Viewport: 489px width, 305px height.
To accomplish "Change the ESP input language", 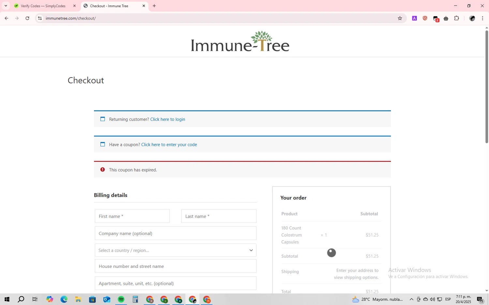I will click(x=448, y=299).
